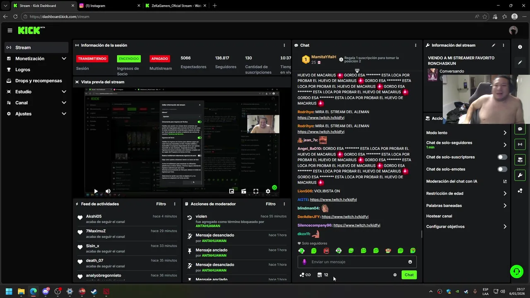Open the hamburger sidebar menu
Screen dimensions: 530x298
tap(10, 30)
